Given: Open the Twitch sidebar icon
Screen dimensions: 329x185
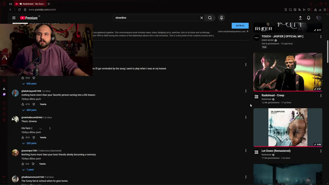Looking at the screenshot, I should point(4,94).
